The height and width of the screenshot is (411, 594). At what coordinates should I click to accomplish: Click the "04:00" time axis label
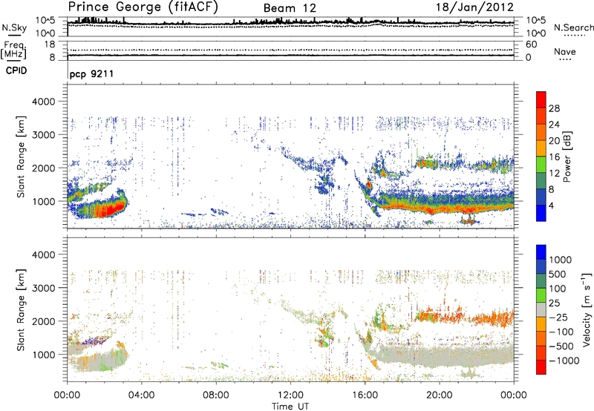(141, 395)
